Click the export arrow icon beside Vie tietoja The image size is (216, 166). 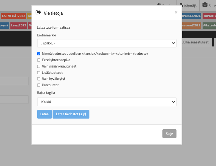click(38, 13)
